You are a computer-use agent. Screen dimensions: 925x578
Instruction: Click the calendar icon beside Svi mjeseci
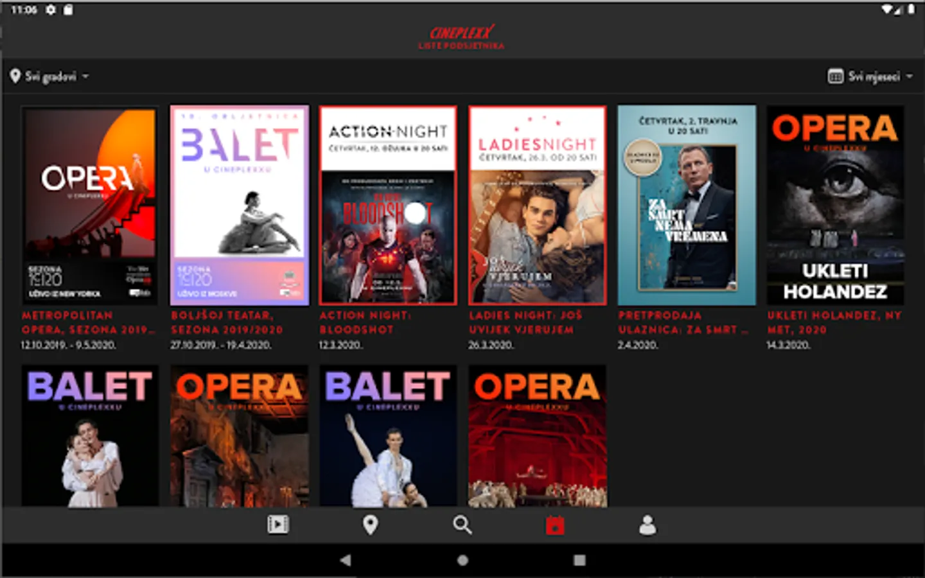835,76
